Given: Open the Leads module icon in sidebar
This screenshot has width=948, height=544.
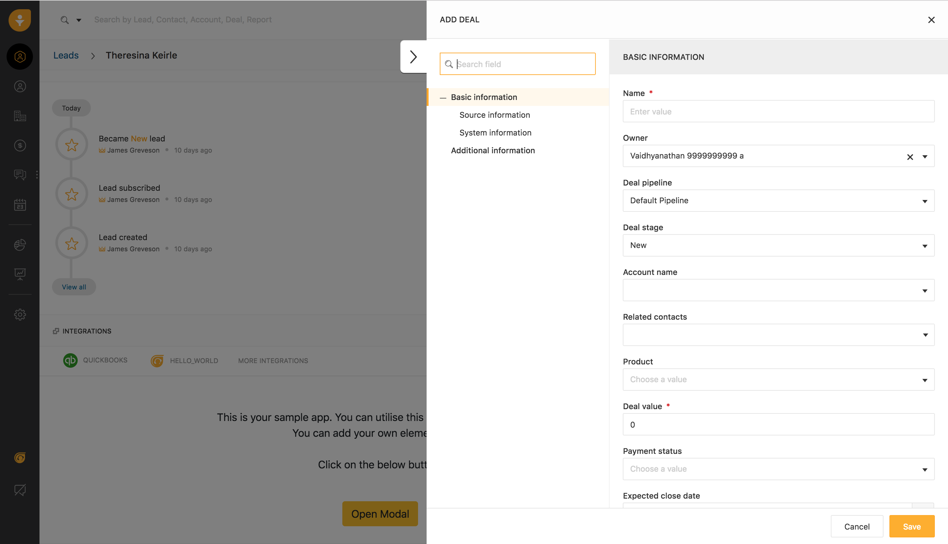Looking at the screenshot, I should (x=20, y=57).
